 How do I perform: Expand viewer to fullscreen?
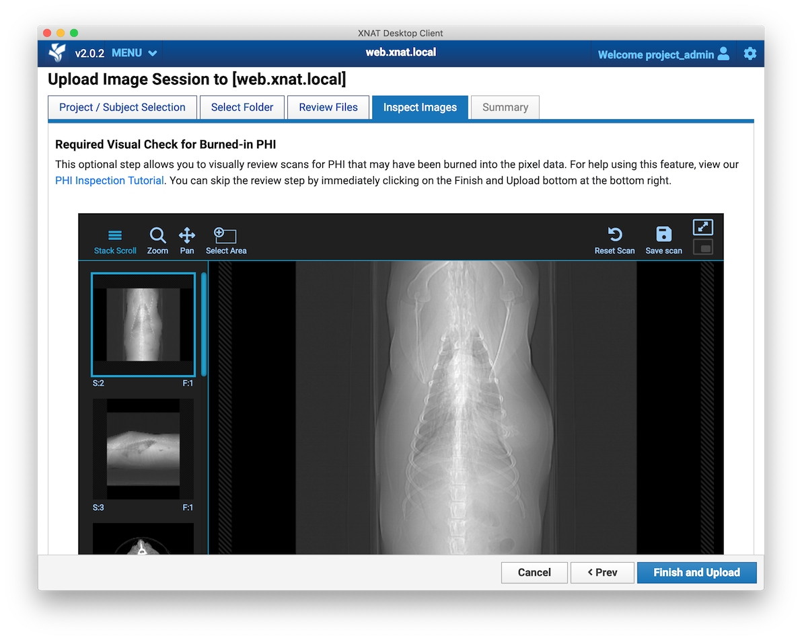pyautogui.click(x=702, y=228)
